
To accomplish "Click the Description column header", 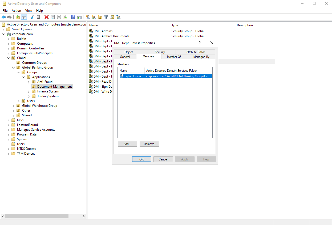I will [255, 25].
